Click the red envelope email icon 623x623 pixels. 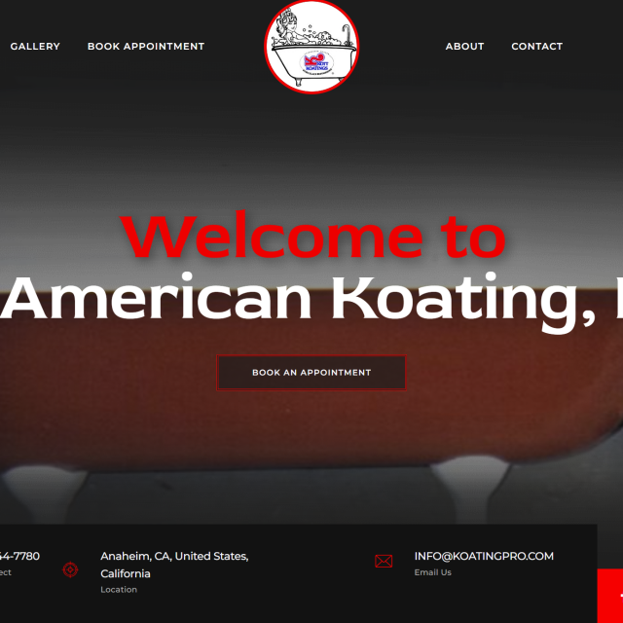click(x=384, y=561)
